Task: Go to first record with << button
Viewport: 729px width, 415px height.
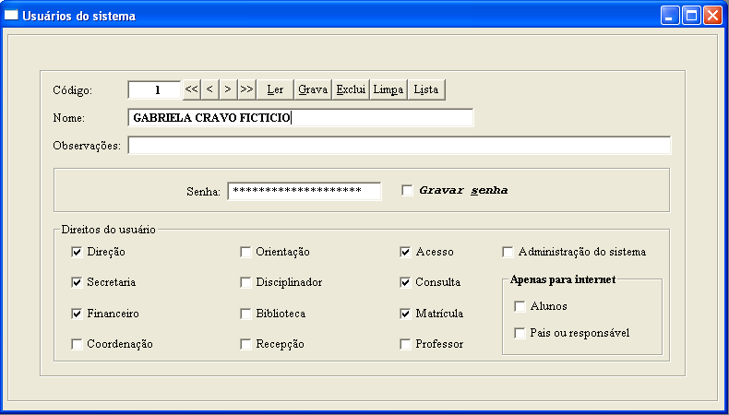Action: (191, 89)
